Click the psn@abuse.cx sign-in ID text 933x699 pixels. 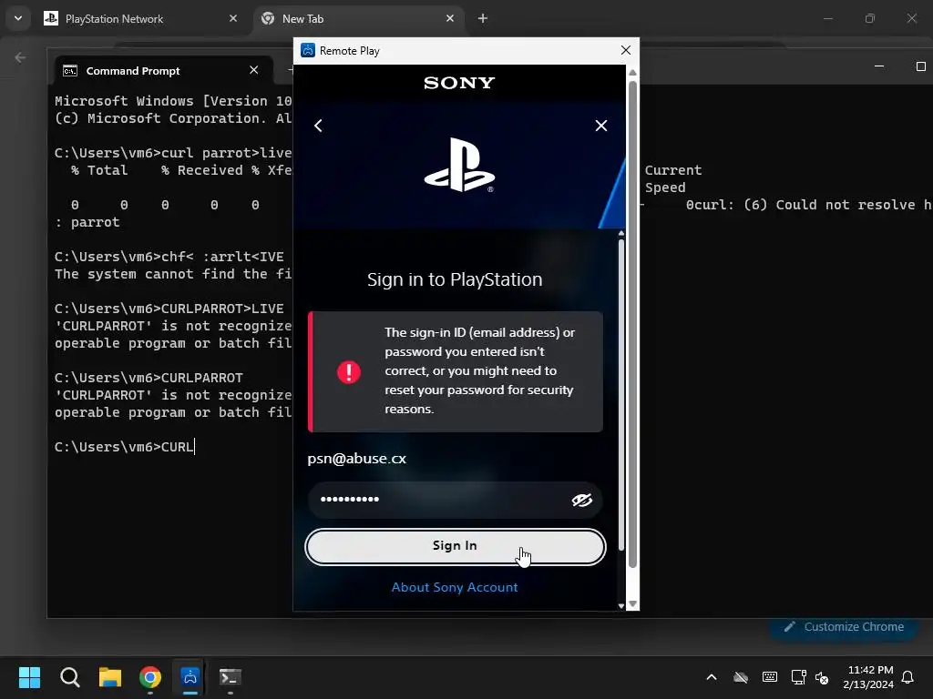point(357,459)
